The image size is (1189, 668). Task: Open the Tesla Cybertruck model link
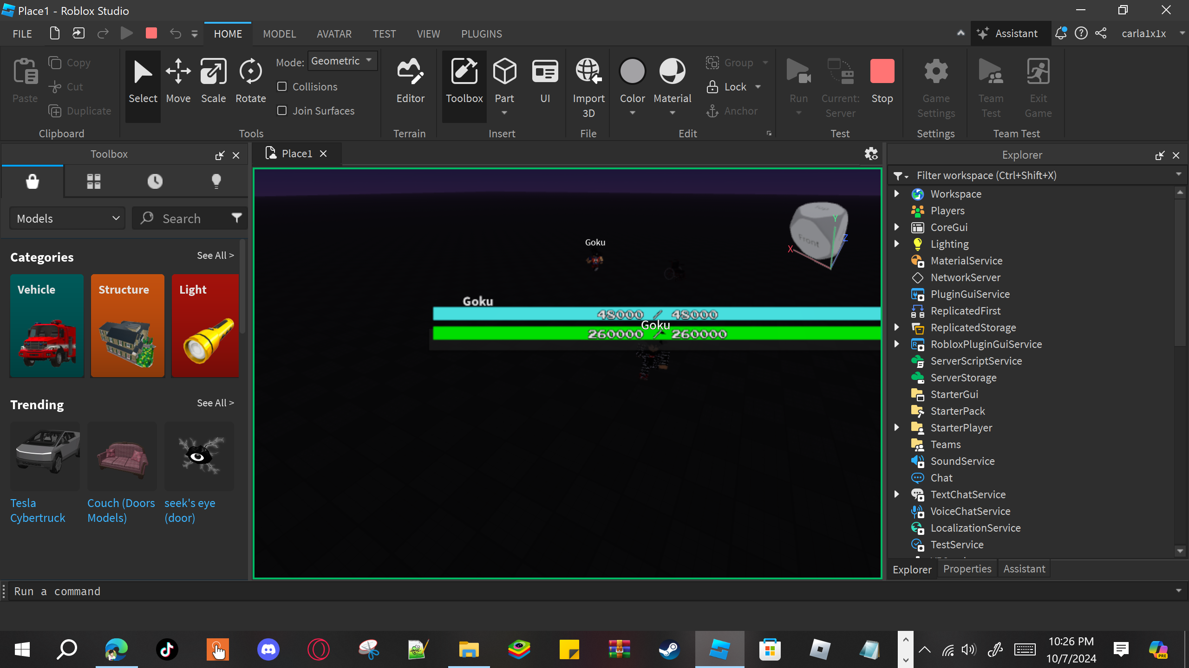[38, 510]
